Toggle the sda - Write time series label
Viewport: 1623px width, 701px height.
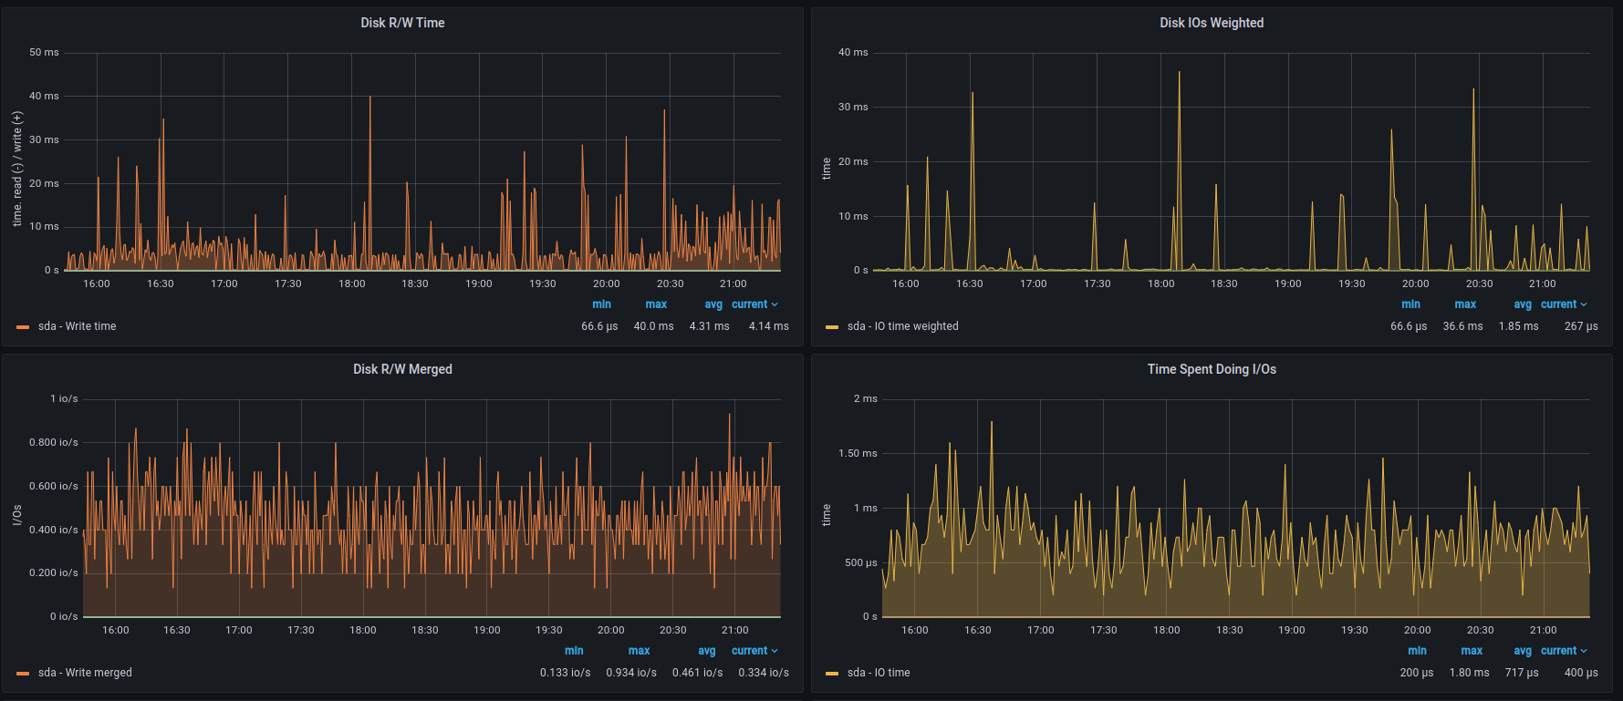(x=77, y=326)
